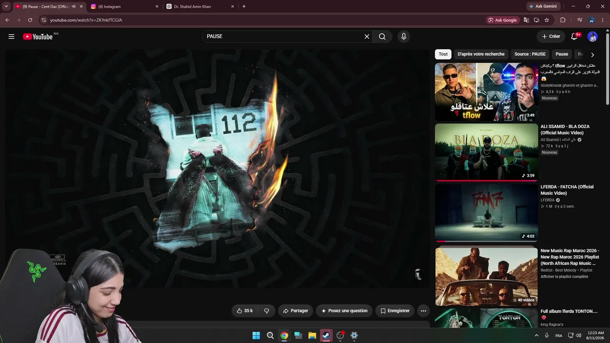Close the Dr. Shahid Amin Khan tab

pyautogui.click(x=233, y=7)
